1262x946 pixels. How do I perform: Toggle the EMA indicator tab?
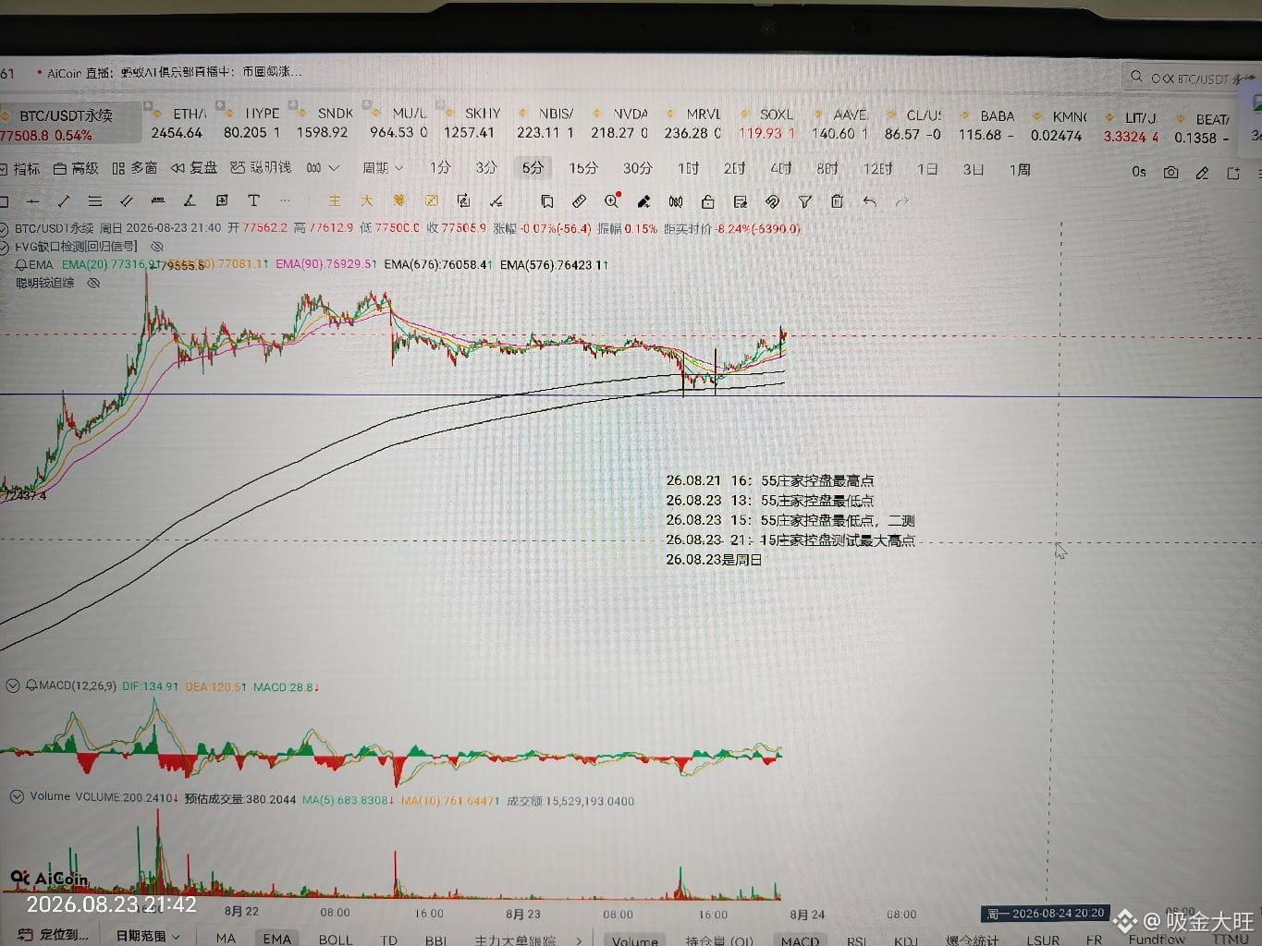276,939
